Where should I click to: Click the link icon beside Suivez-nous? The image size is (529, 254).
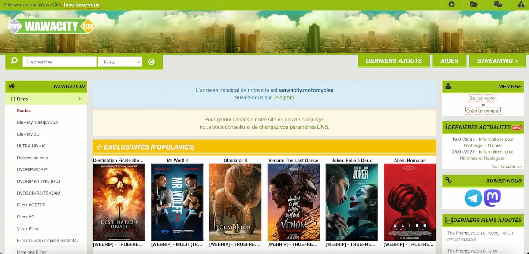point(449,180)
